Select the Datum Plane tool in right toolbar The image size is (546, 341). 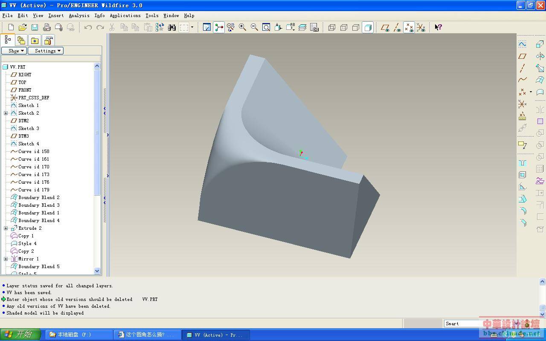pos(522,56)
